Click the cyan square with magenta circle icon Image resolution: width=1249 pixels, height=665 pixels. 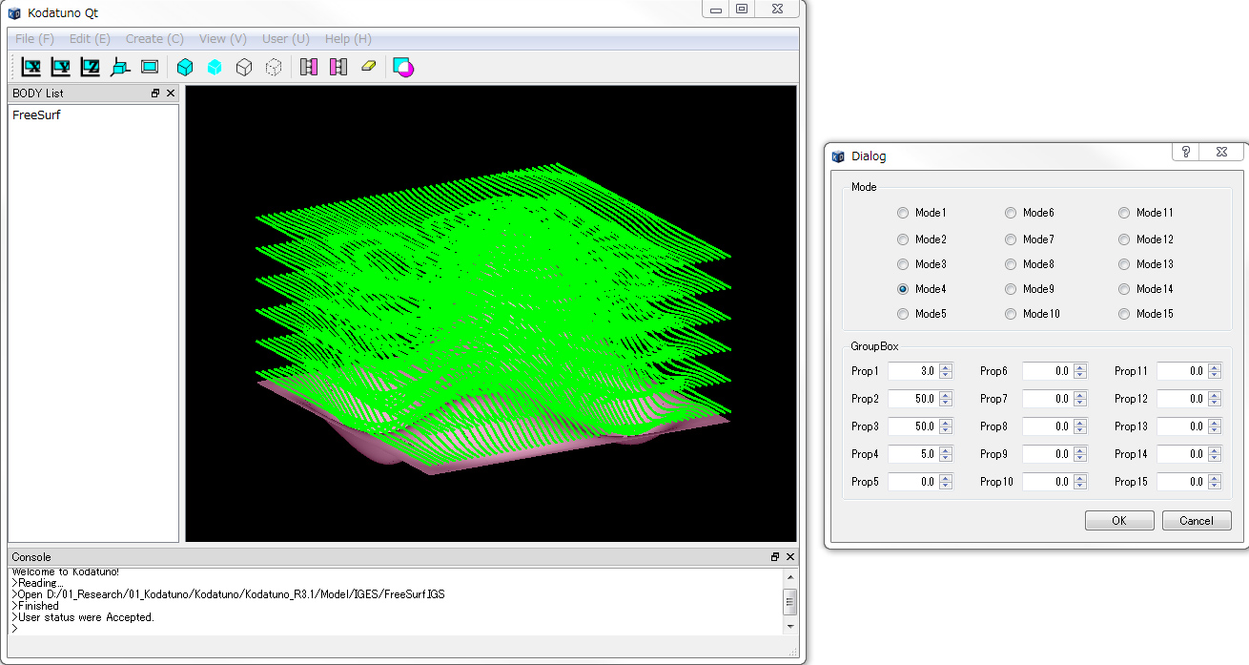tap(403, 67)
